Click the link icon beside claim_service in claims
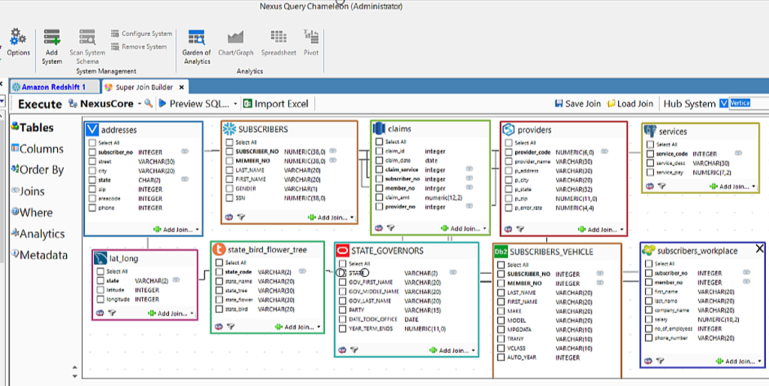The image size is (769, 386). pos(469,169)
